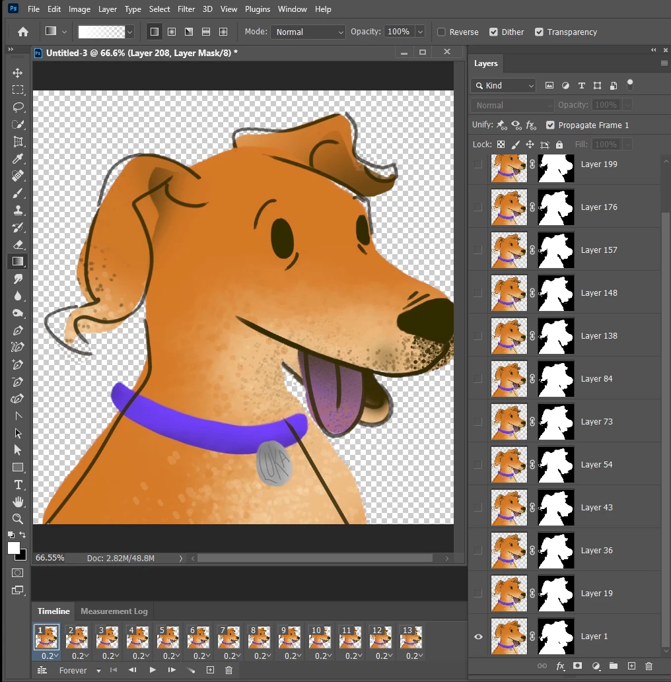The image size is (671, 682).
Task: Click the zoom percentage field 66.55%
Action: pyautogui.click(x=50, y=558)
